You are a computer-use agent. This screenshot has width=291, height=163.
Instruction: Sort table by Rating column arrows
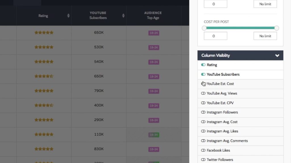[x=68, y=16]
